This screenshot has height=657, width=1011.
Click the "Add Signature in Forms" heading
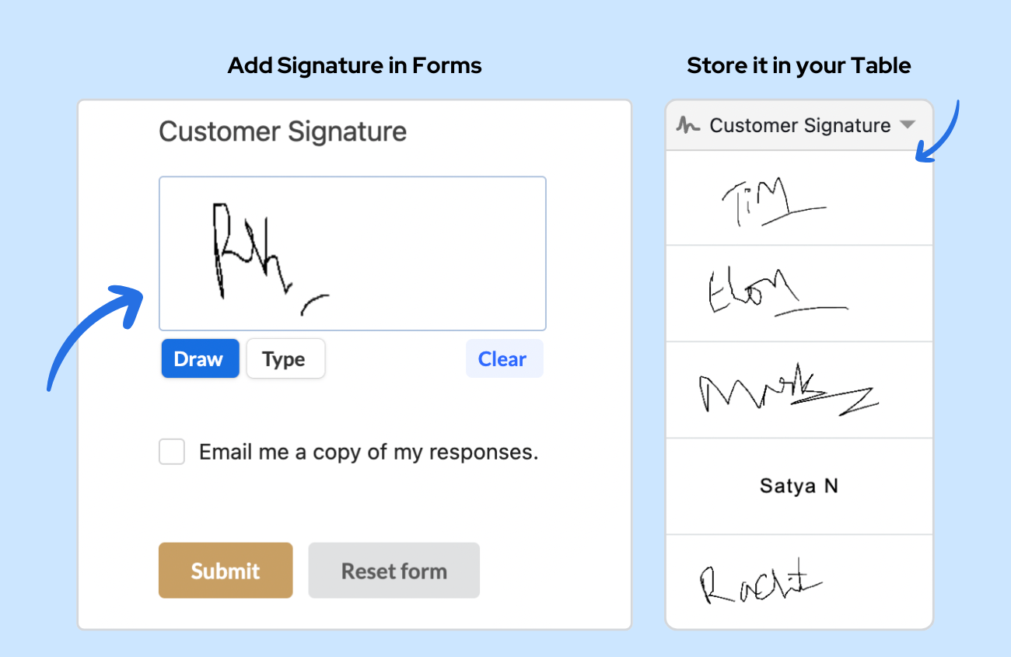tap(355, 66)
